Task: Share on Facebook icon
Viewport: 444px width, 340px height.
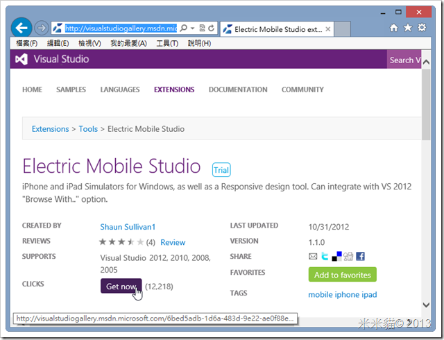Action: tap(360, 257)
